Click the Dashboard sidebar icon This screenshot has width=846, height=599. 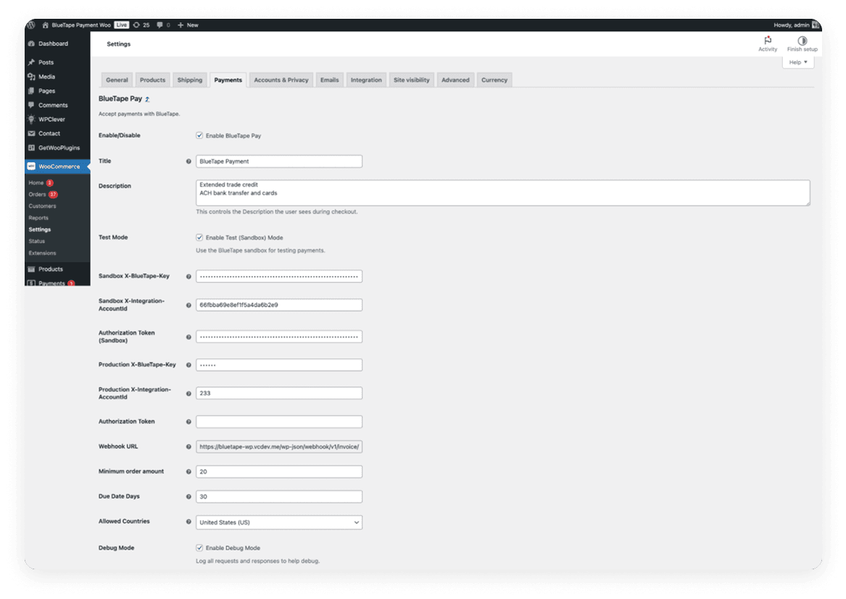(x=31, y=43)
